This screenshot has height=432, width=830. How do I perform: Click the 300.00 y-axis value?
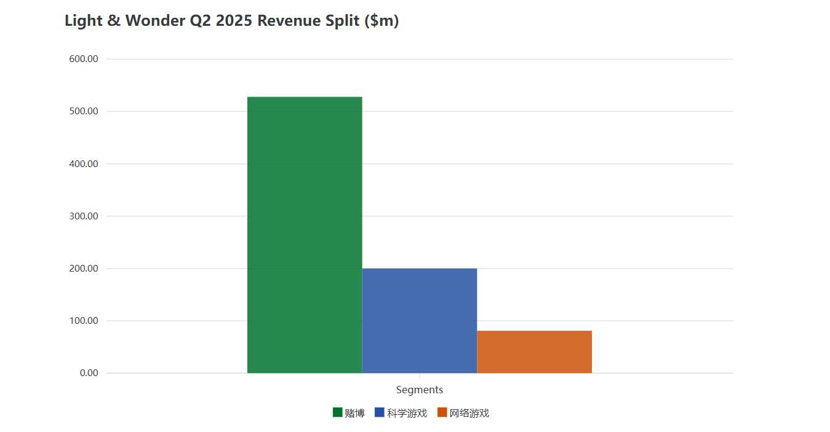[84, 216]
